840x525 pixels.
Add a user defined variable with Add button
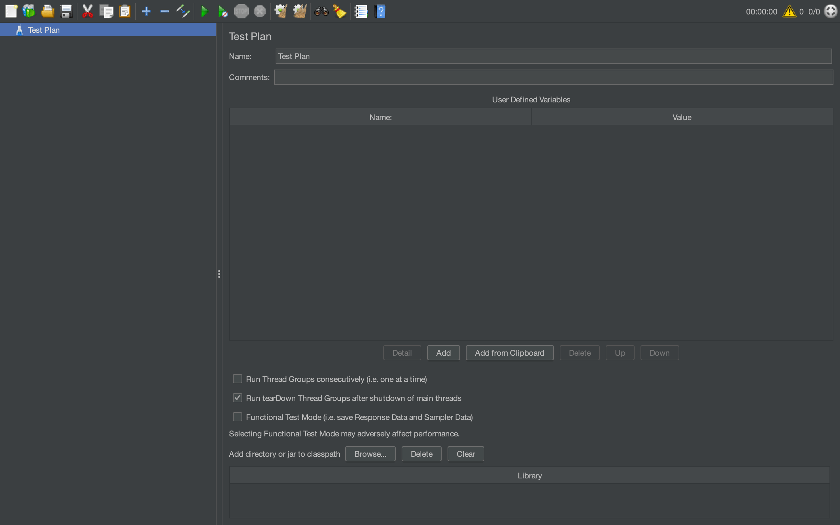coord(443,352)
